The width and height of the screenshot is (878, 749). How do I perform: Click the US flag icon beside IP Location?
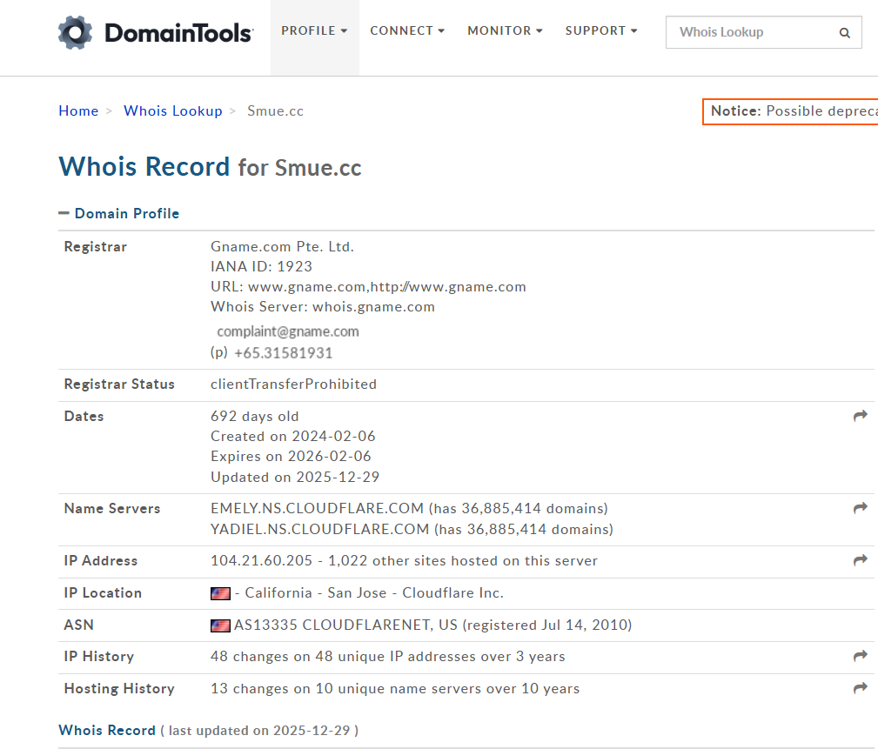tap(220, 593)
